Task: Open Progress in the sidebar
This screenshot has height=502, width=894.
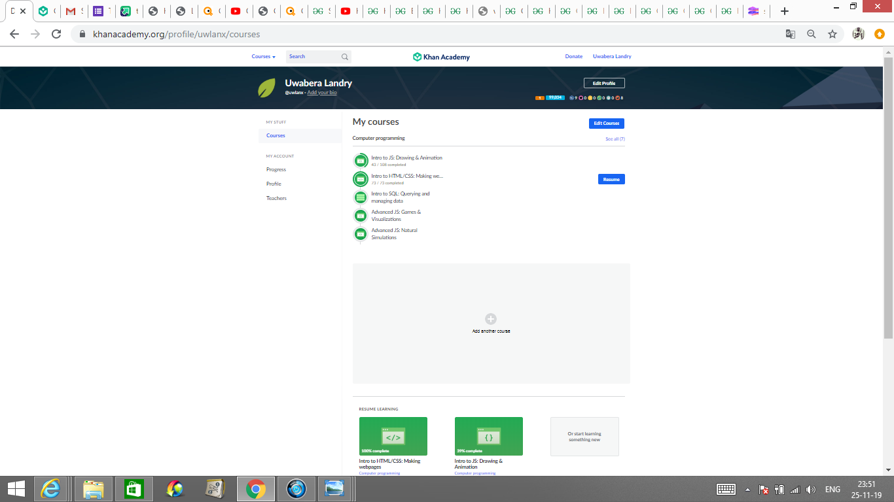Action: pyautogui.click(x=276, y=169)
